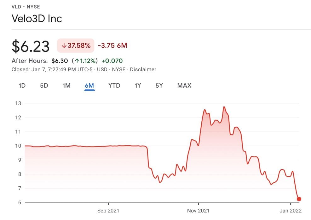311x220 pixels.
Task: Click the green up arrow after hours
Action: click(x=77, y=61)
